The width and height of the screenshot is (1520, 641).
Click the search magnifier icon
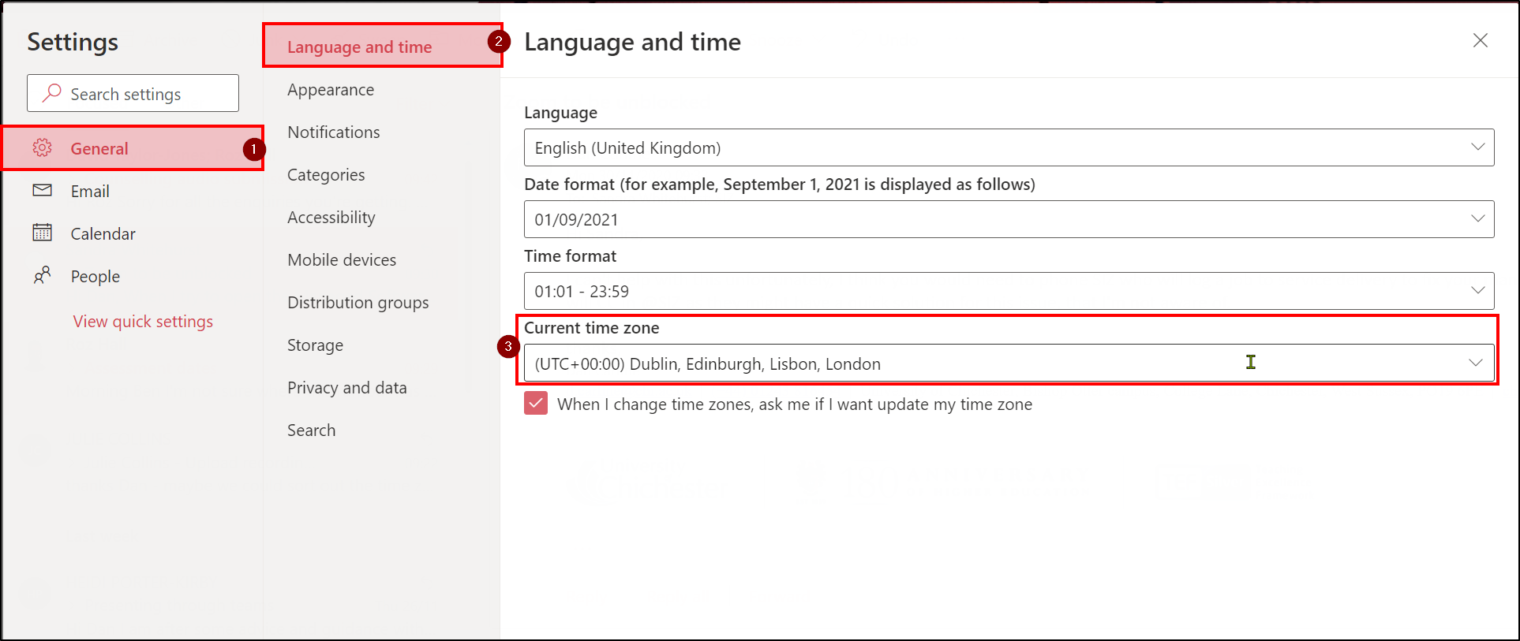pyautogui.click(x=51, y=93)
